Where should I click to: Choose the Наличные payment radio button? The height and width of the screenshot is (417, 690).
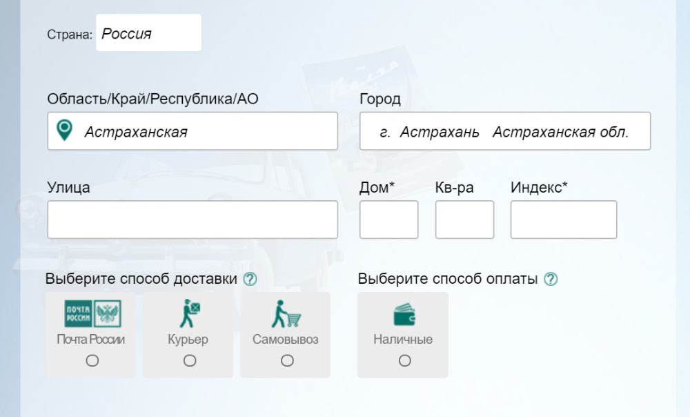405,360
